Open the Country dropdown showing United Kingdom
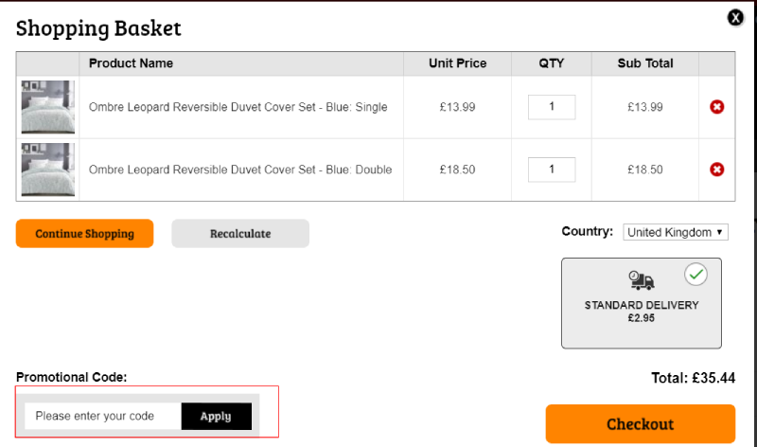This screenshot has height=447, width=757. tap(676, 232)
